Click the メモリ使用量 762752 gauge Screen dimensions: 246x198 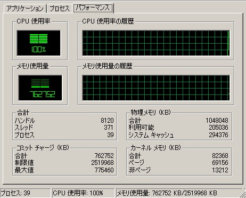40,88
